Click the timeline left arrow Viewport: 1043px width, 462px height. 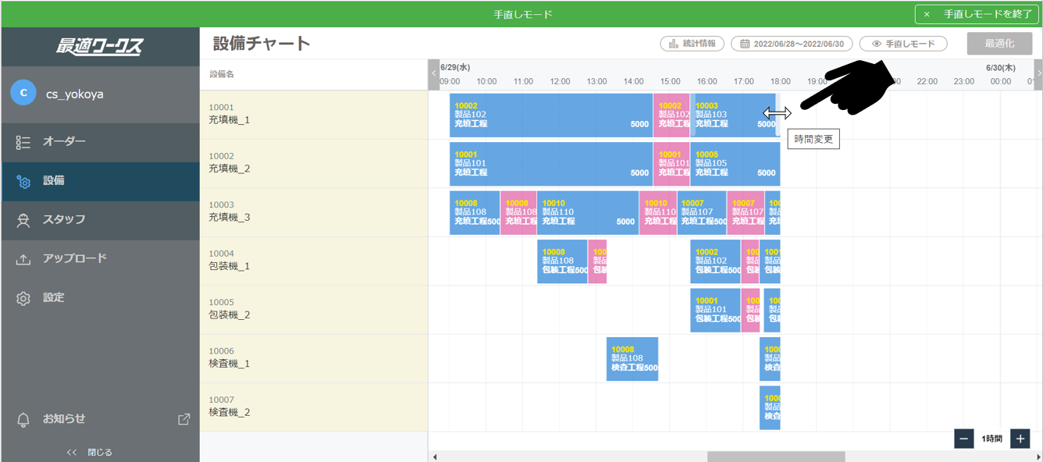434,74
